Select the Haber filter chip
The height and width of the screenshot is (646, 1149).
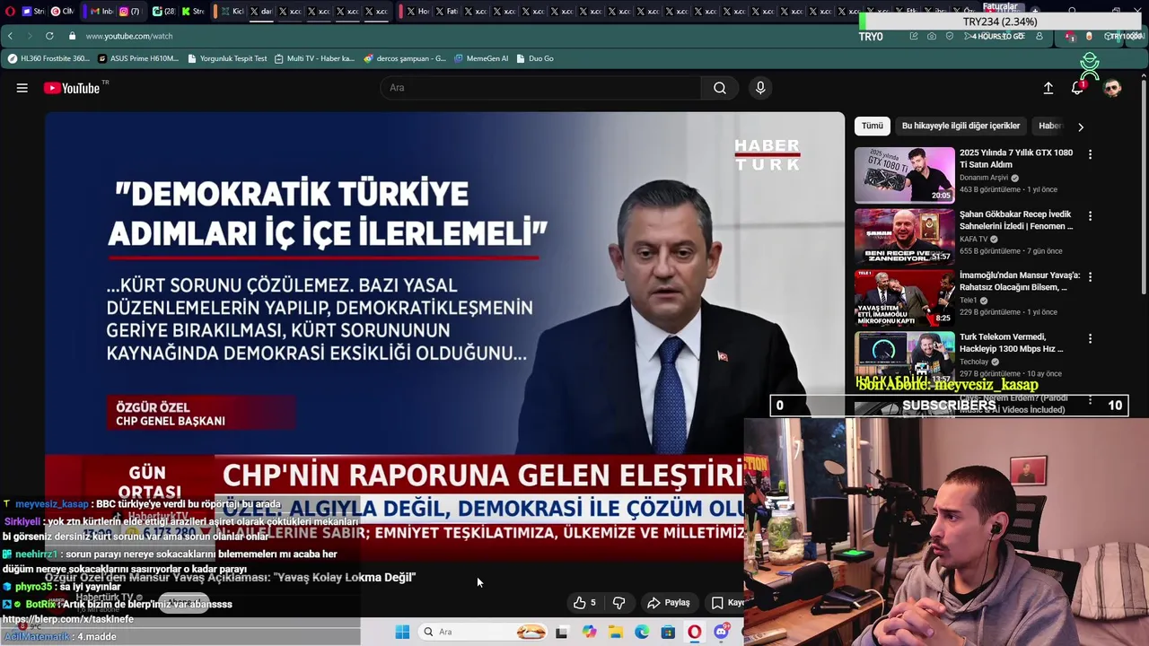coord(1050,126)
